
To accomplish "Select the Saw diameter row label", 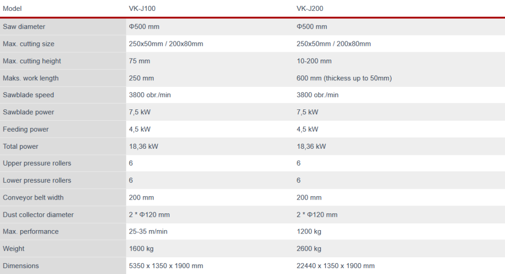I will click(x=24, y=27).
